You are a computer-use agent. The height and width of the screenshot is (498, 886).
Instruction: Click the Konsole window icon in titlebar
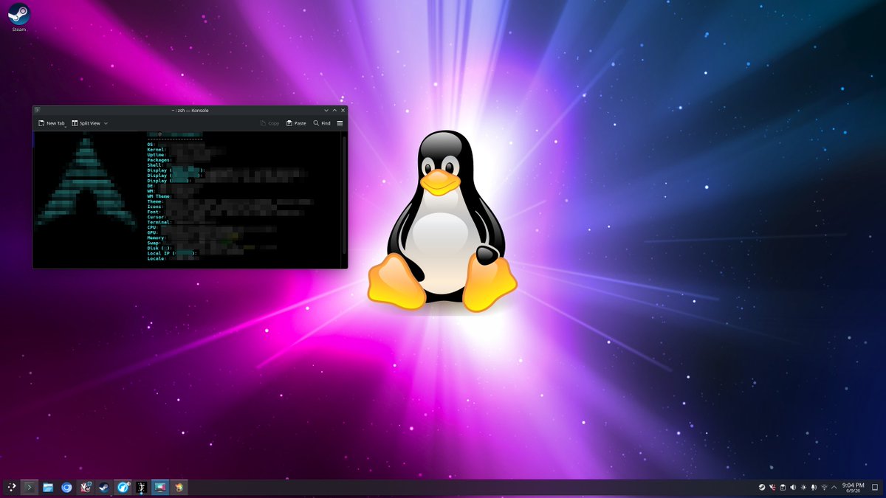(37, 110)
